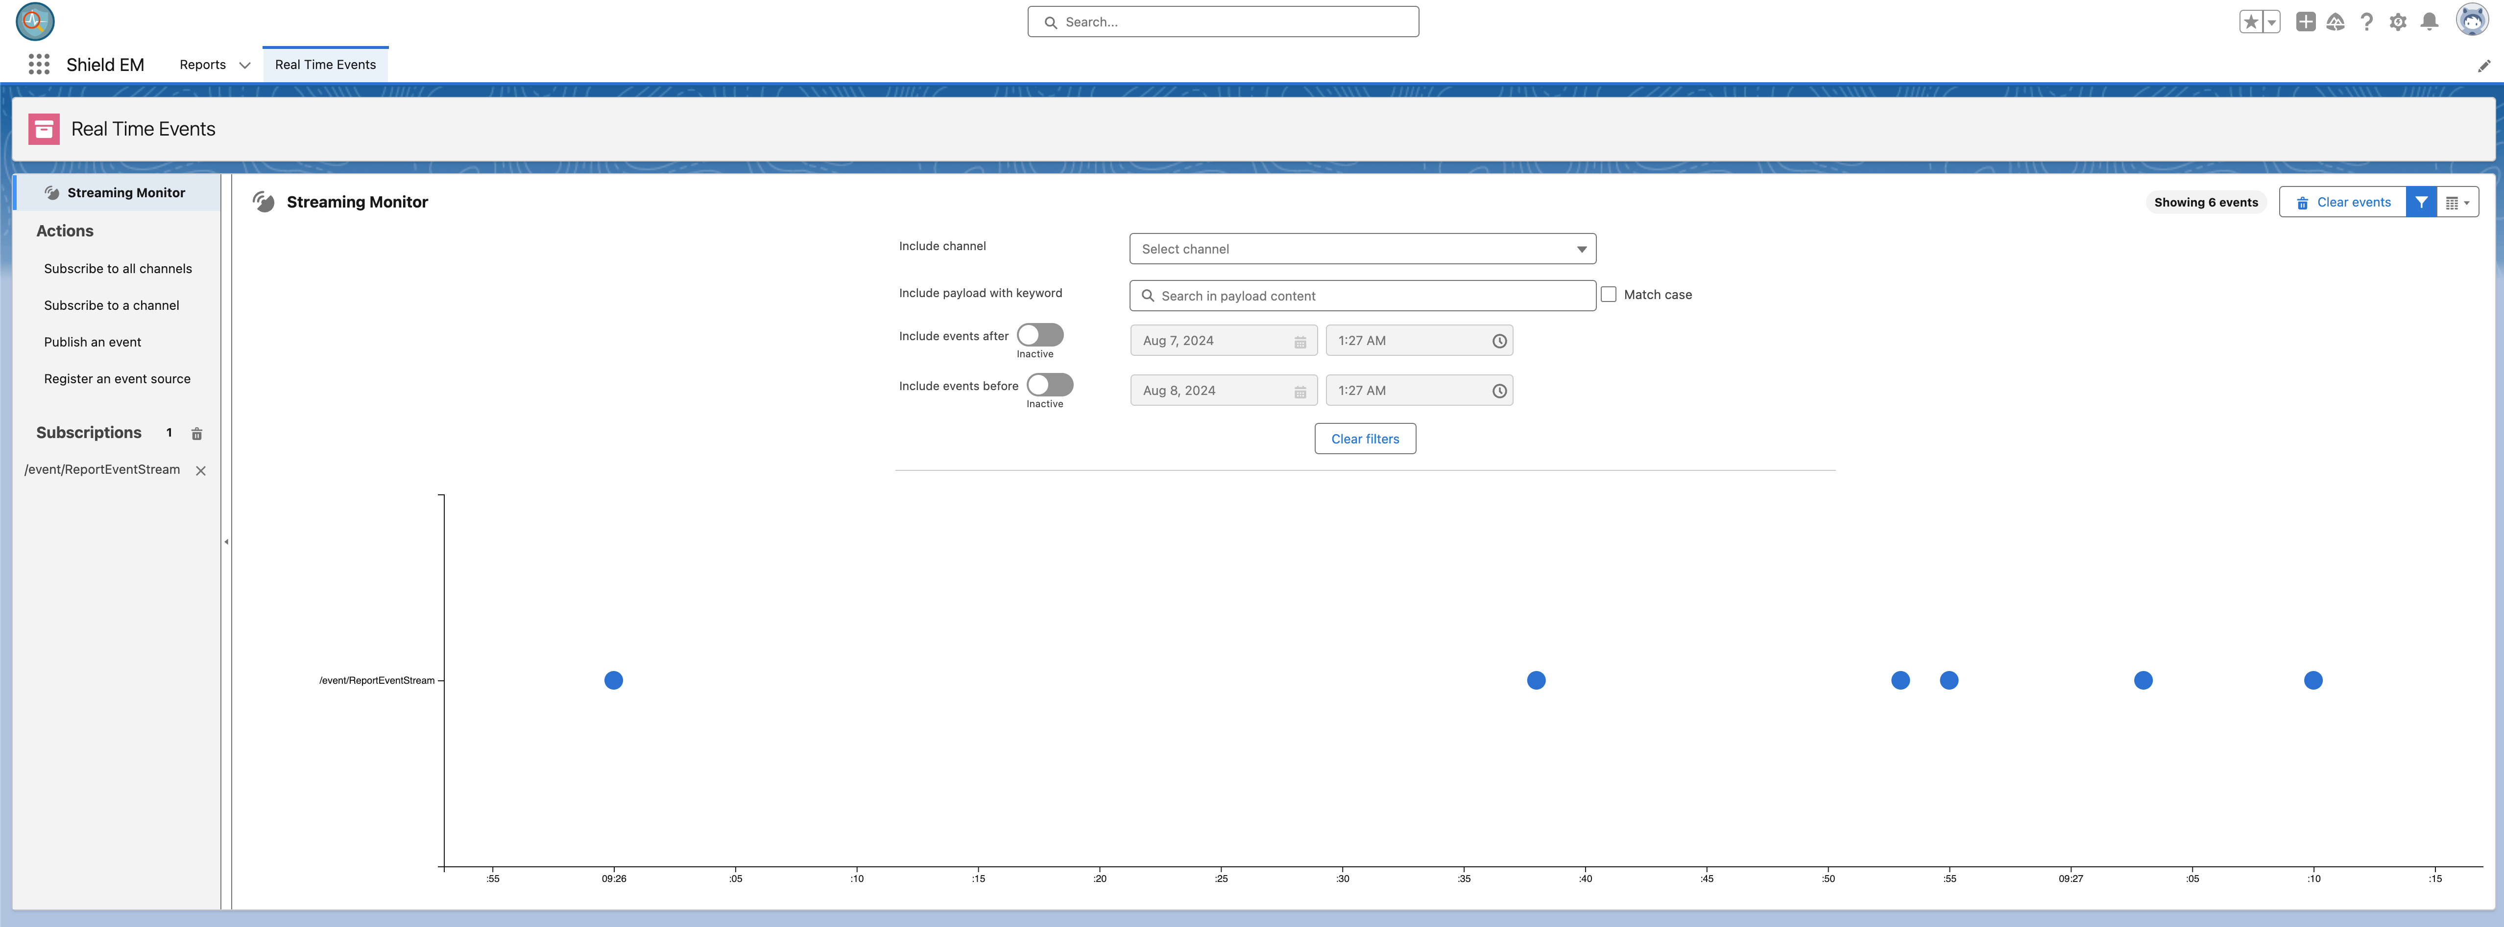Screen dimensions: 2504x927
Task: Open the table view options dropdown
Action: tap(2456, 202)
